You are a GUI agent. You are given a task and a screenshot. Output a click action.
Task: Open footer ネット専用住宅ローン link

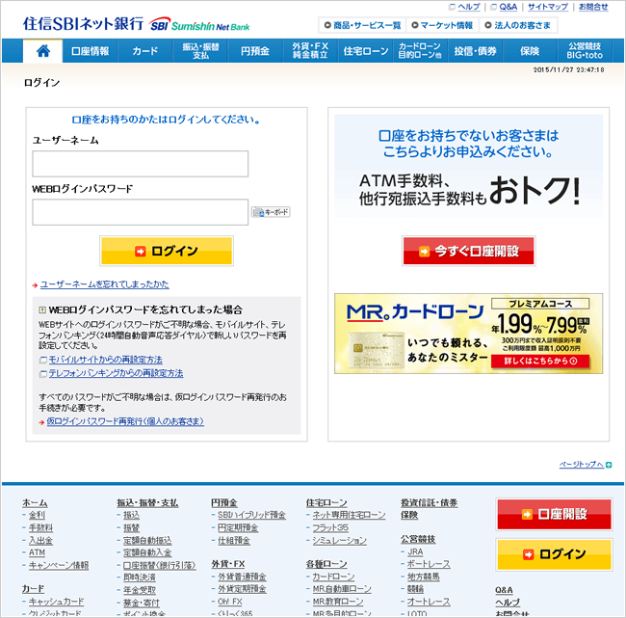349,515
